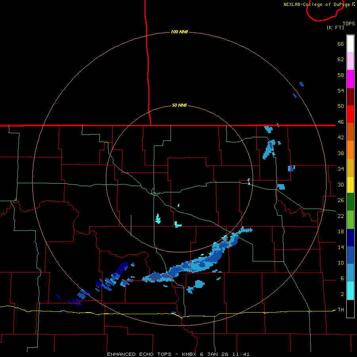
Task: Click the 42 legend value
Action: pyautogui.click(x=341, y=138)
